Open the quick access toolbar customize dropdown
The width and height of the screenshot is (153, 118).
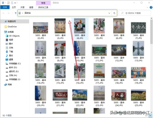pyautogui.click(x=15, y=3)
